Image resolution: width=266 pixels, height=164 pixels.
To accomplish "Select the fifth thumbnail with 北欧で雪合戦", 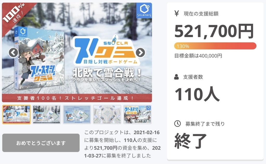I will pos(137,114).
